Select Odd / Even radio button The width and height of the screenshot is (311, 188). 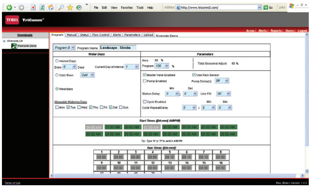(57, 75)
